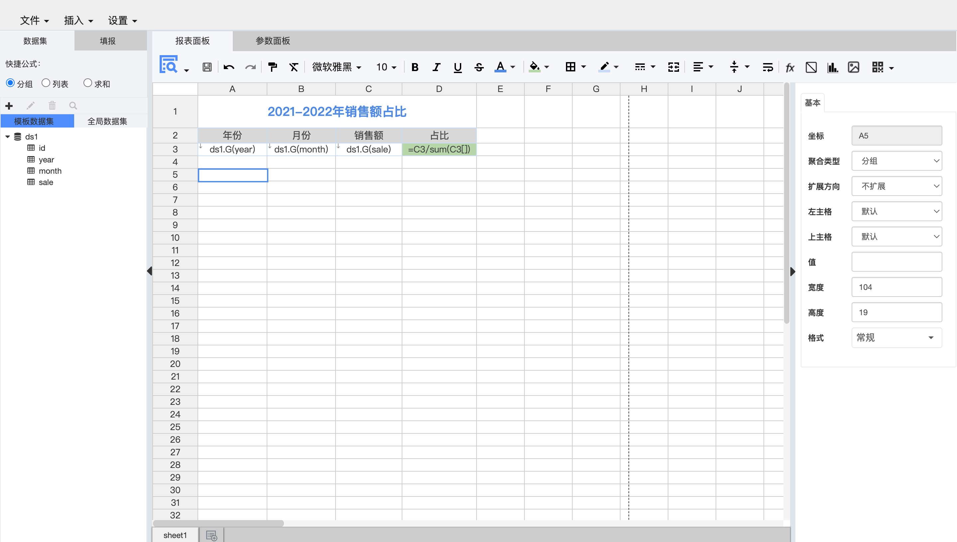Image resolution: width=957 pixels, height=542 pixels.
Task: Toggle bold formatting
Action: click(415, 67)
